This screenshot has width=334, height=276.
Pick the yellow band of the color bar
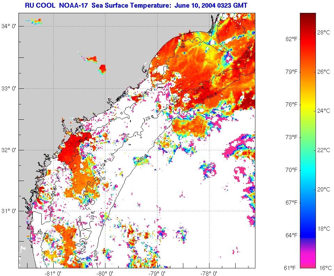(x=308, y=106)
